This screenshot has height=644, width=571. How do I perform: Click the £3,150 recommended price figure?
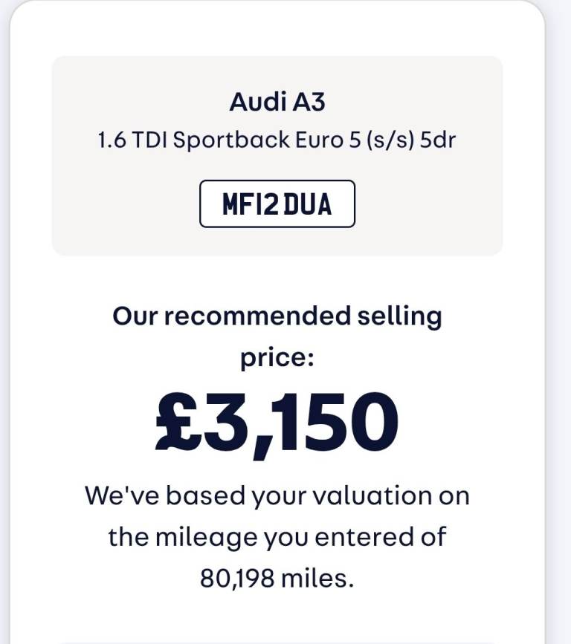pos(277,424)
